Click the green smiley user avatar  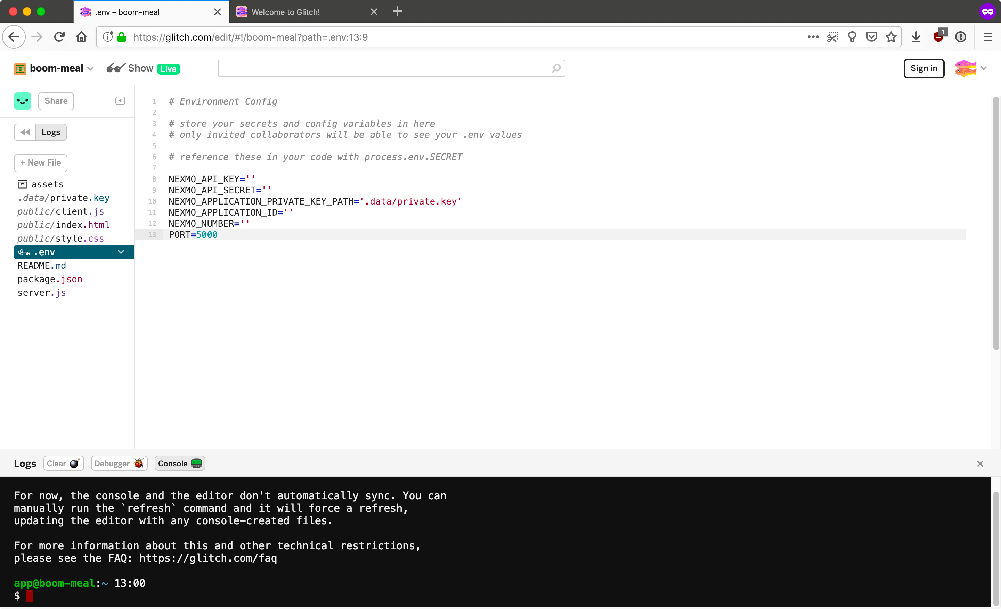(22, 101)
